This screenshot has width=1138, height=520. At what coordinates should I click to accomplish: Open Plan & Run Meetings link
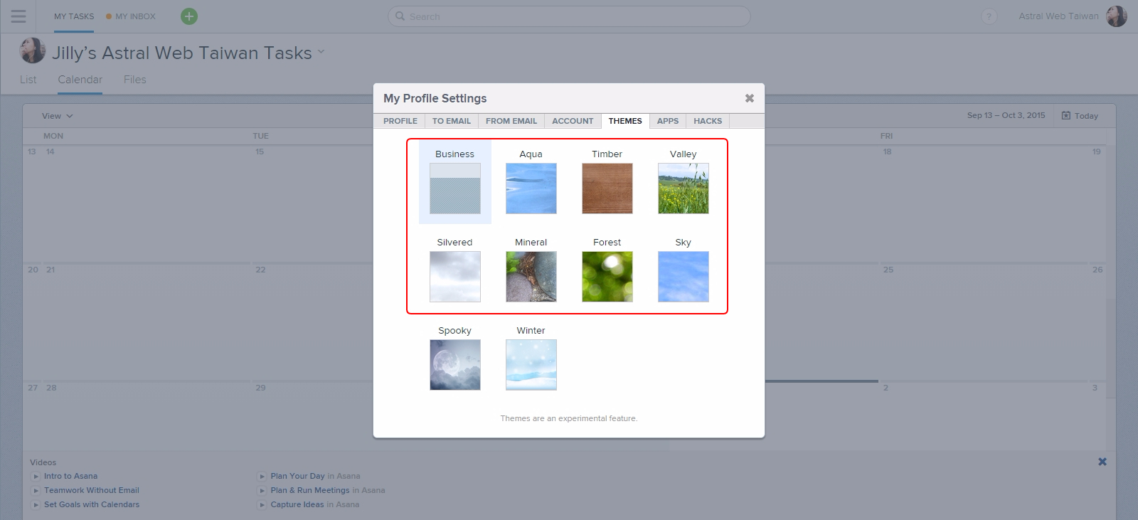[309, 490]
